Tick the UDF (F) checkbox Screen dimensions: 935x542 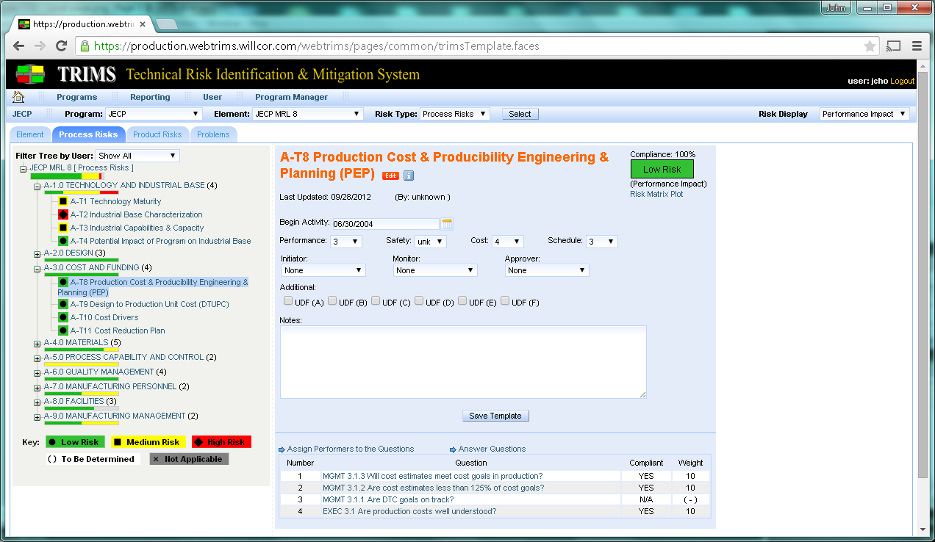506,301
